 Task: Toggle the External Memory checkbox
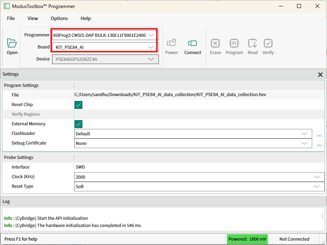pyautogui.click(x=78, y=124)
